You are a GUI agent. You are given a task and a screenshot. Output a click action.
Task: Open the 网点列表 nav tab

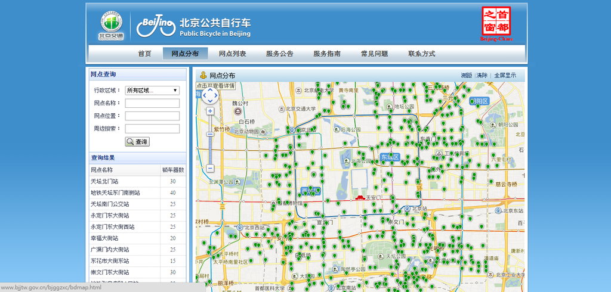233,54
